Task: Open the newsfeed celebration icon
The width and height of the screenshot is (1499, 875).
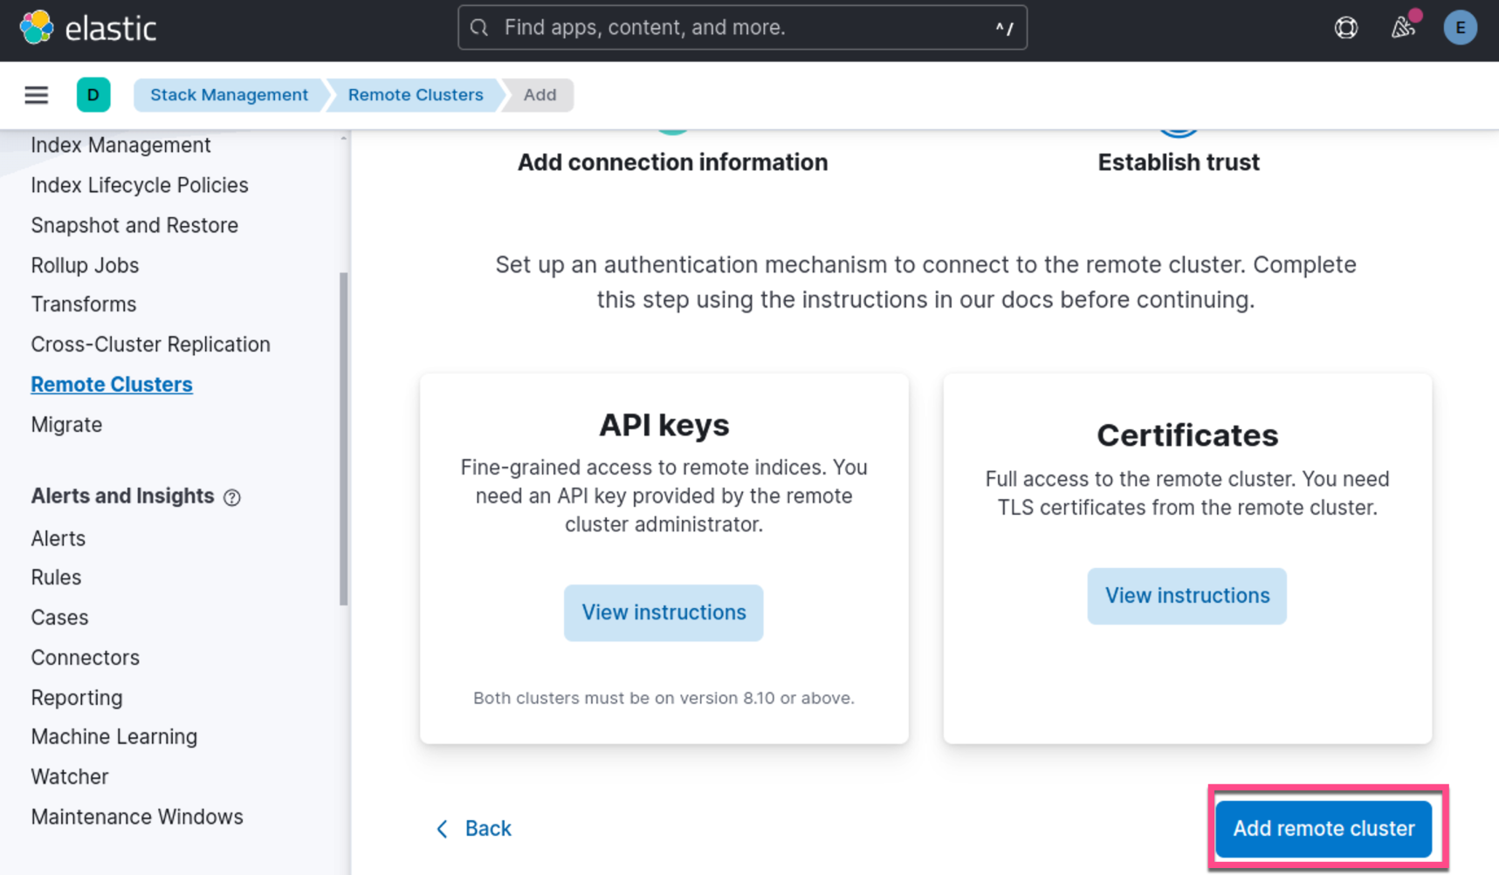Action: click(x=1403, y=28)
